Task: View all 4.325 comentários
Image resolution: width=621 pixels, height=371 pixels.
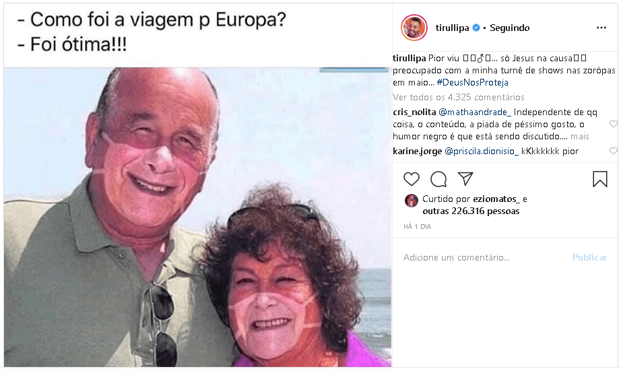Action: (458, 98)
